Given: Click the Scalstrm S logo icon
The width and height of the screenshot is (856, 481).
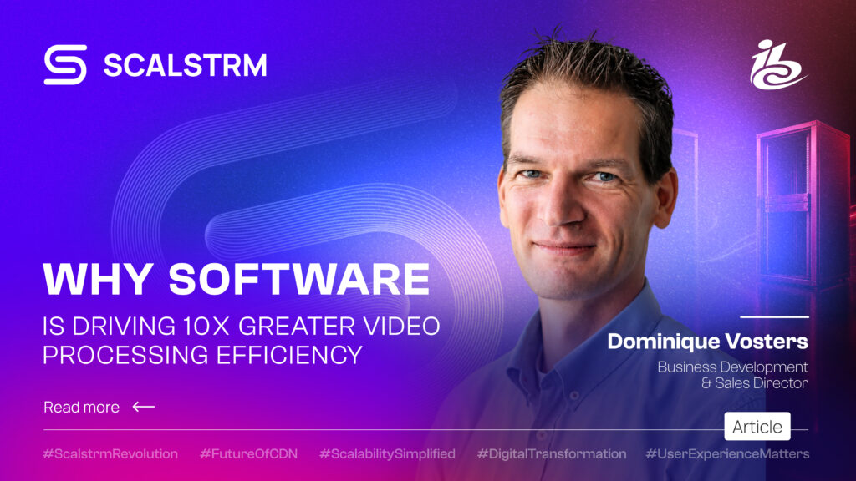Looking at the screenshot, I should coord(65,65).
